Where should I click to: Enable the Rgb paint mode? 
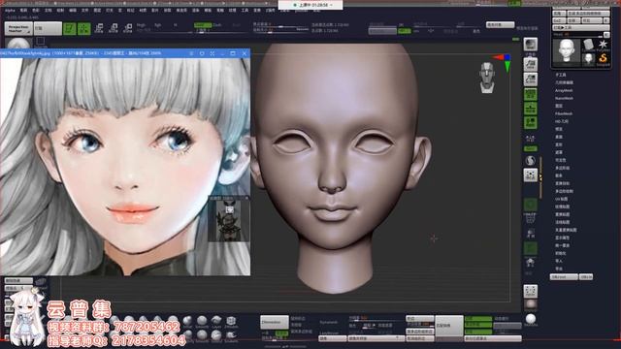(157, 25)
